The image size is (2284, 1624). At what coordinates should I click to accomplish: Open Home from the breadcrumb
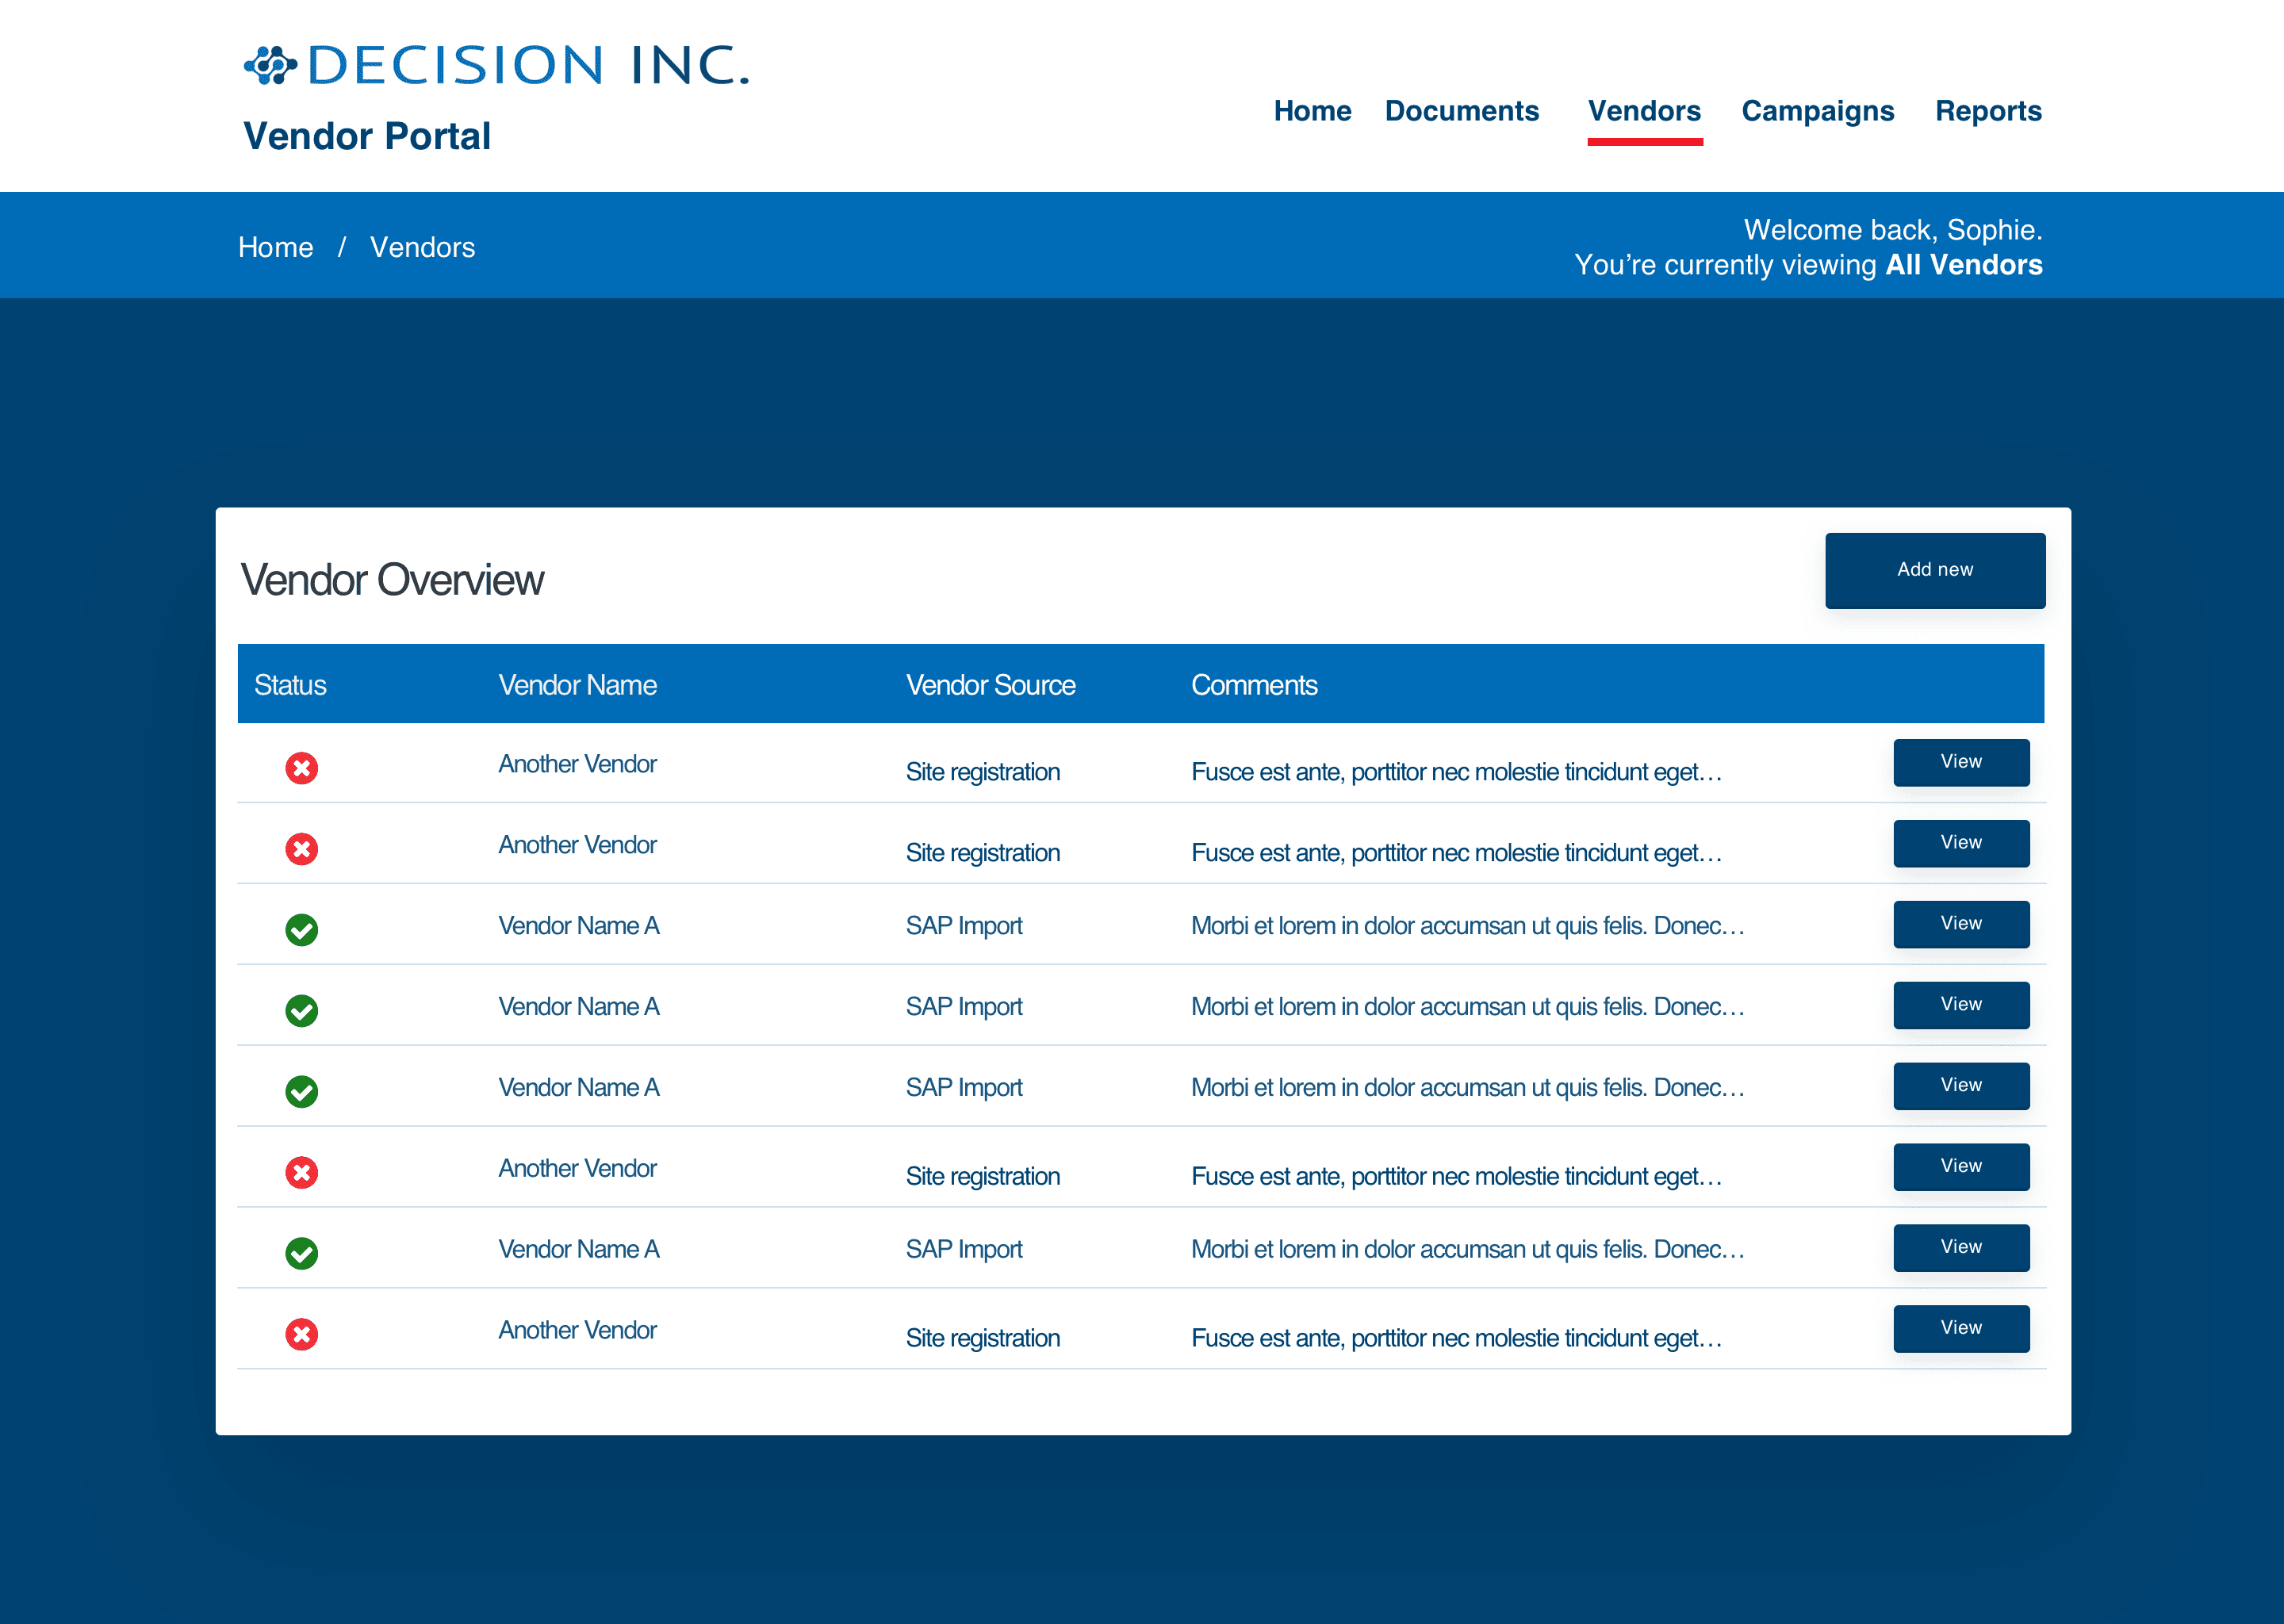(x=276, y=247)
